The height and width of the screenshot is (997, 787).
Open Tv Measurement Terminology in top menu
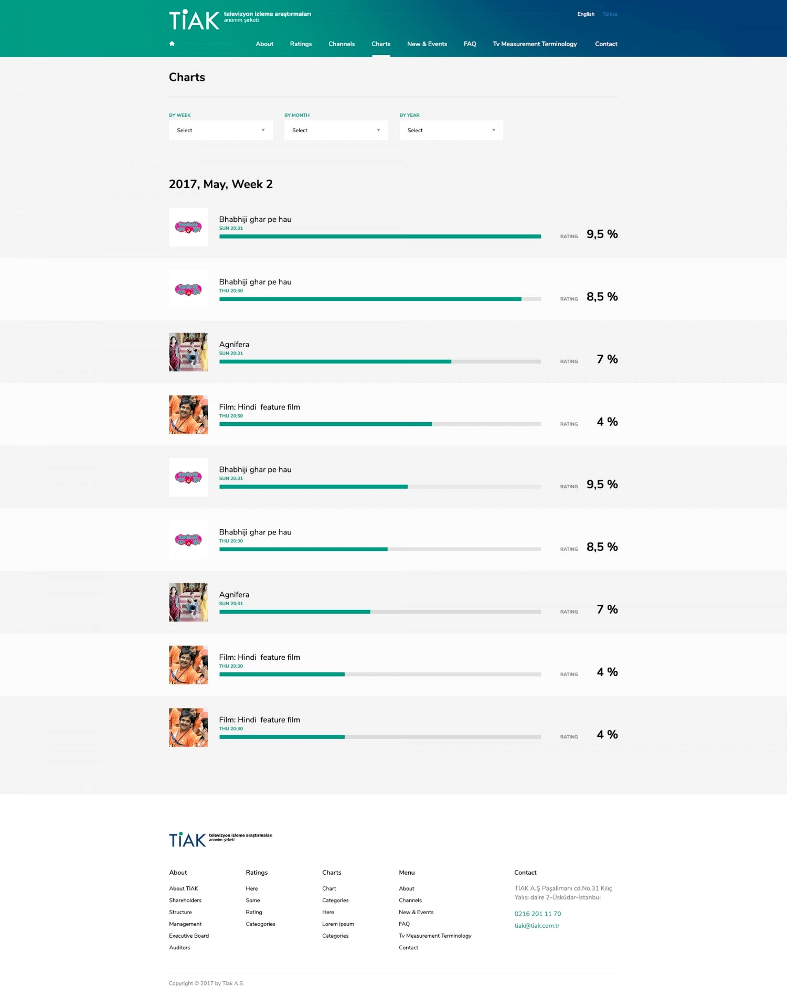535,44
